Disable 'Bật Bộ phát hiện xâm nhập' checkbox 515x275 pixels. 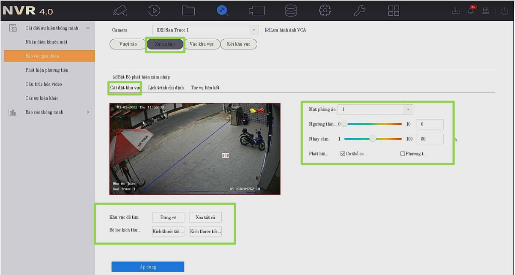[115, 77]
